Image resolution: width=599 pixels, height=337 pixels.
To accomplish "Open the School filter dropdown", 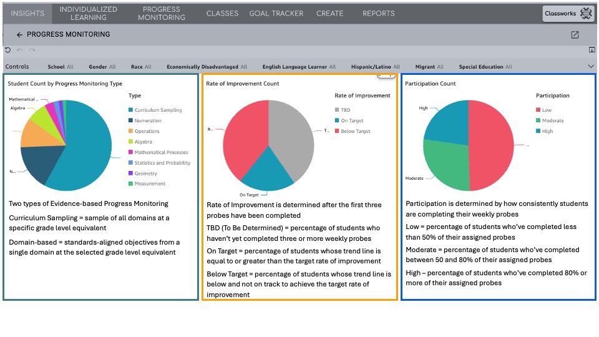I will (61, 67).
